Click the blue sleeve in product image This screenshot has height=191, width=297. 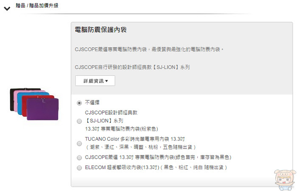[20, 104]
